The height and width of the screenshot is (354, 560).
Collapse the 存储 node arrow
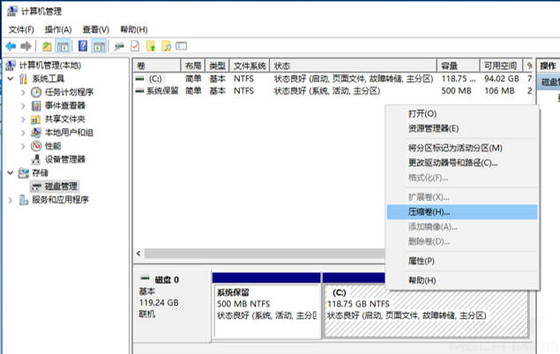[x=11, y=173]
